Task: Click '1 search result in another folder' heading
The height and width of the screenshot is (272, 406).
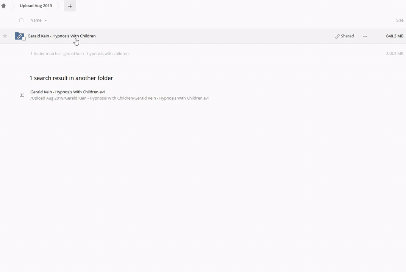Action: (x=71, y=78)
